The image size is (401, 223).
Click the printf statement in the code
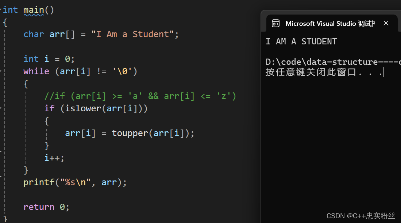pos(75,183)
